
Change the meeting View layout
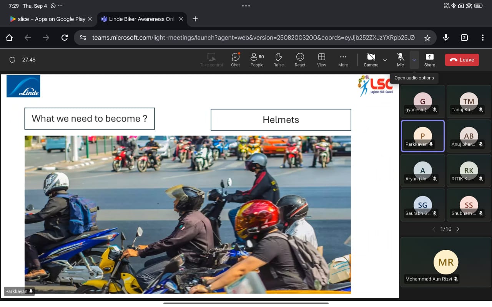pyautogui.click(x=321, y=59)
